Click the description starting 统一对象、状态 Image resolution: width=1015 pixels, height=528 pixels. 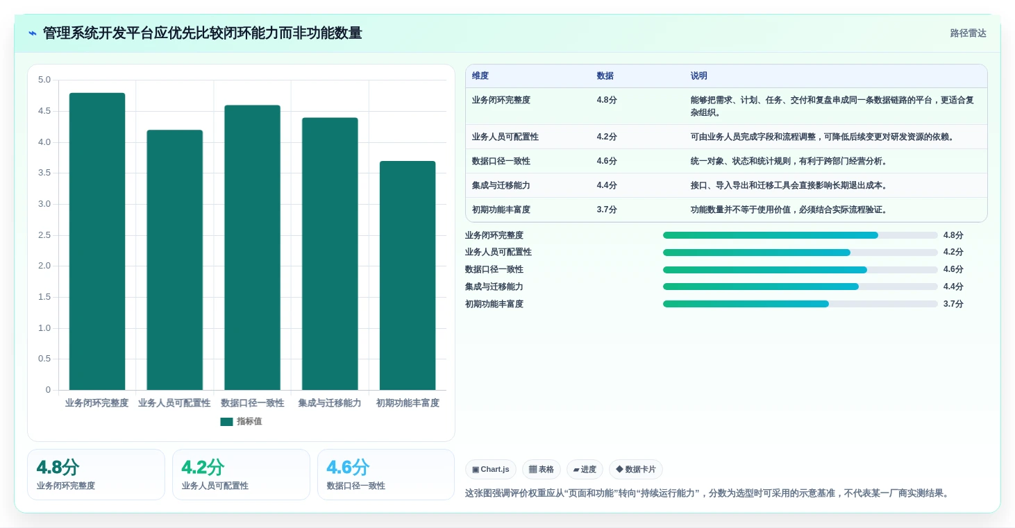(789, 161)
